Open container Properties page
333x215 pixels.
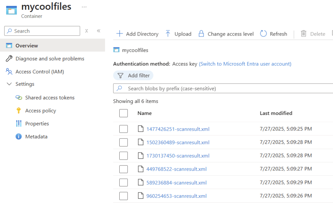(37, 124)
